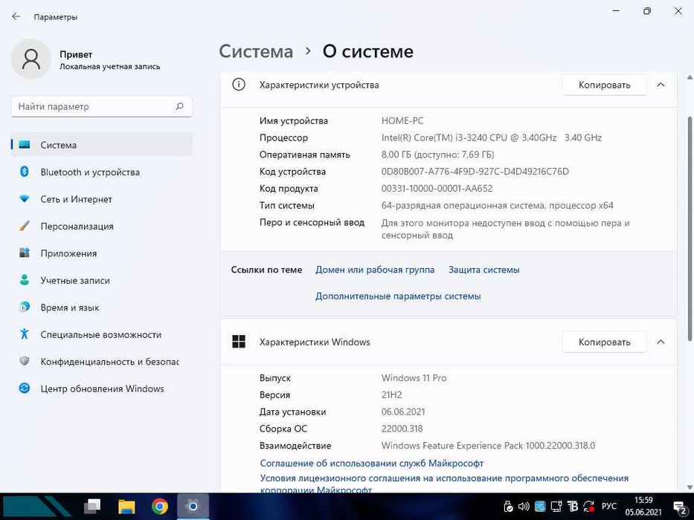Open Специальные возможности settings
The image size is (694, 520).
(x=101, y=334)
